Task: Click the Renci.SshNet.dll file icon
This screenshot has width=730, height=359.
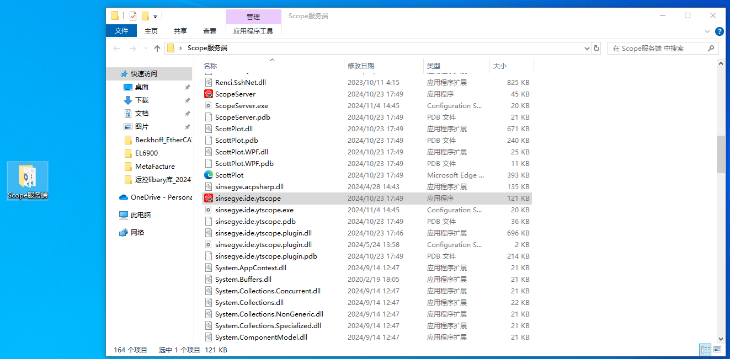Action: (209, 82)
